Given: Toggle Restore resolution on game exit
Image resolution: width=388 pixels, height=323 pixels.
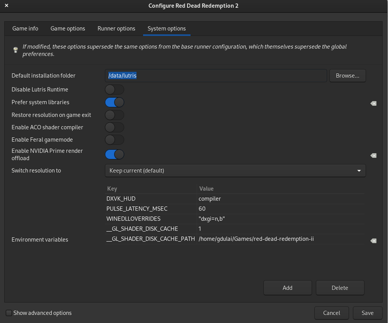Looking at the screenshot, I should tap(114, 115).
